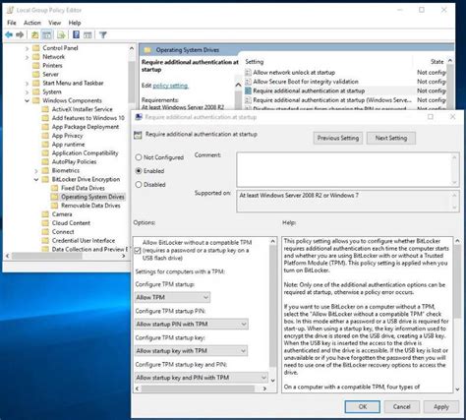Click the Forward arrow toolbar icon
Screen dimensions: 466x420
pyautogui.click(x=20, y=34)
